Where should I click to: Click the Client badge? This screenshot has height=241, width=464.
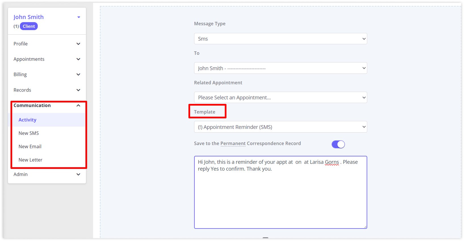click(x=29, y=26)
